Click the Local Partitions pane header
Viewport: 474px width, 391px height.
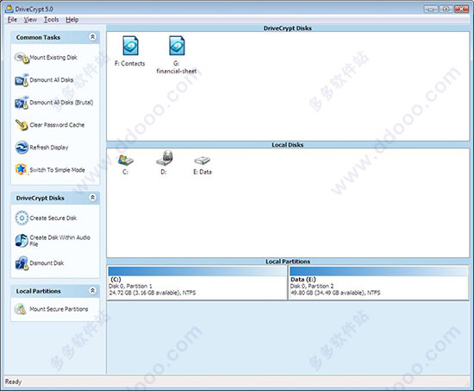[x=288, y=261]
